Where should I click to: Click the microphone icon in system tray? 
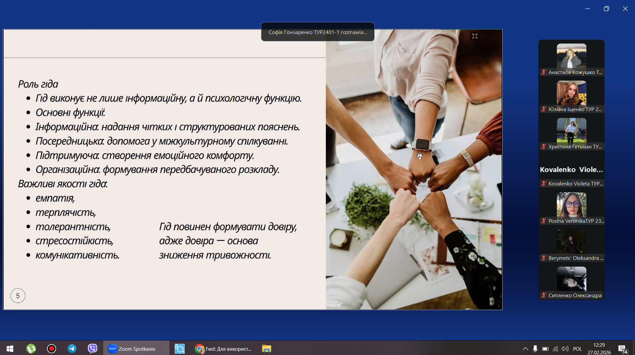click(535, 349)
